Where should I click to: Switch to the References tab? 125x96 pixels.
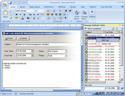(49, 7)
